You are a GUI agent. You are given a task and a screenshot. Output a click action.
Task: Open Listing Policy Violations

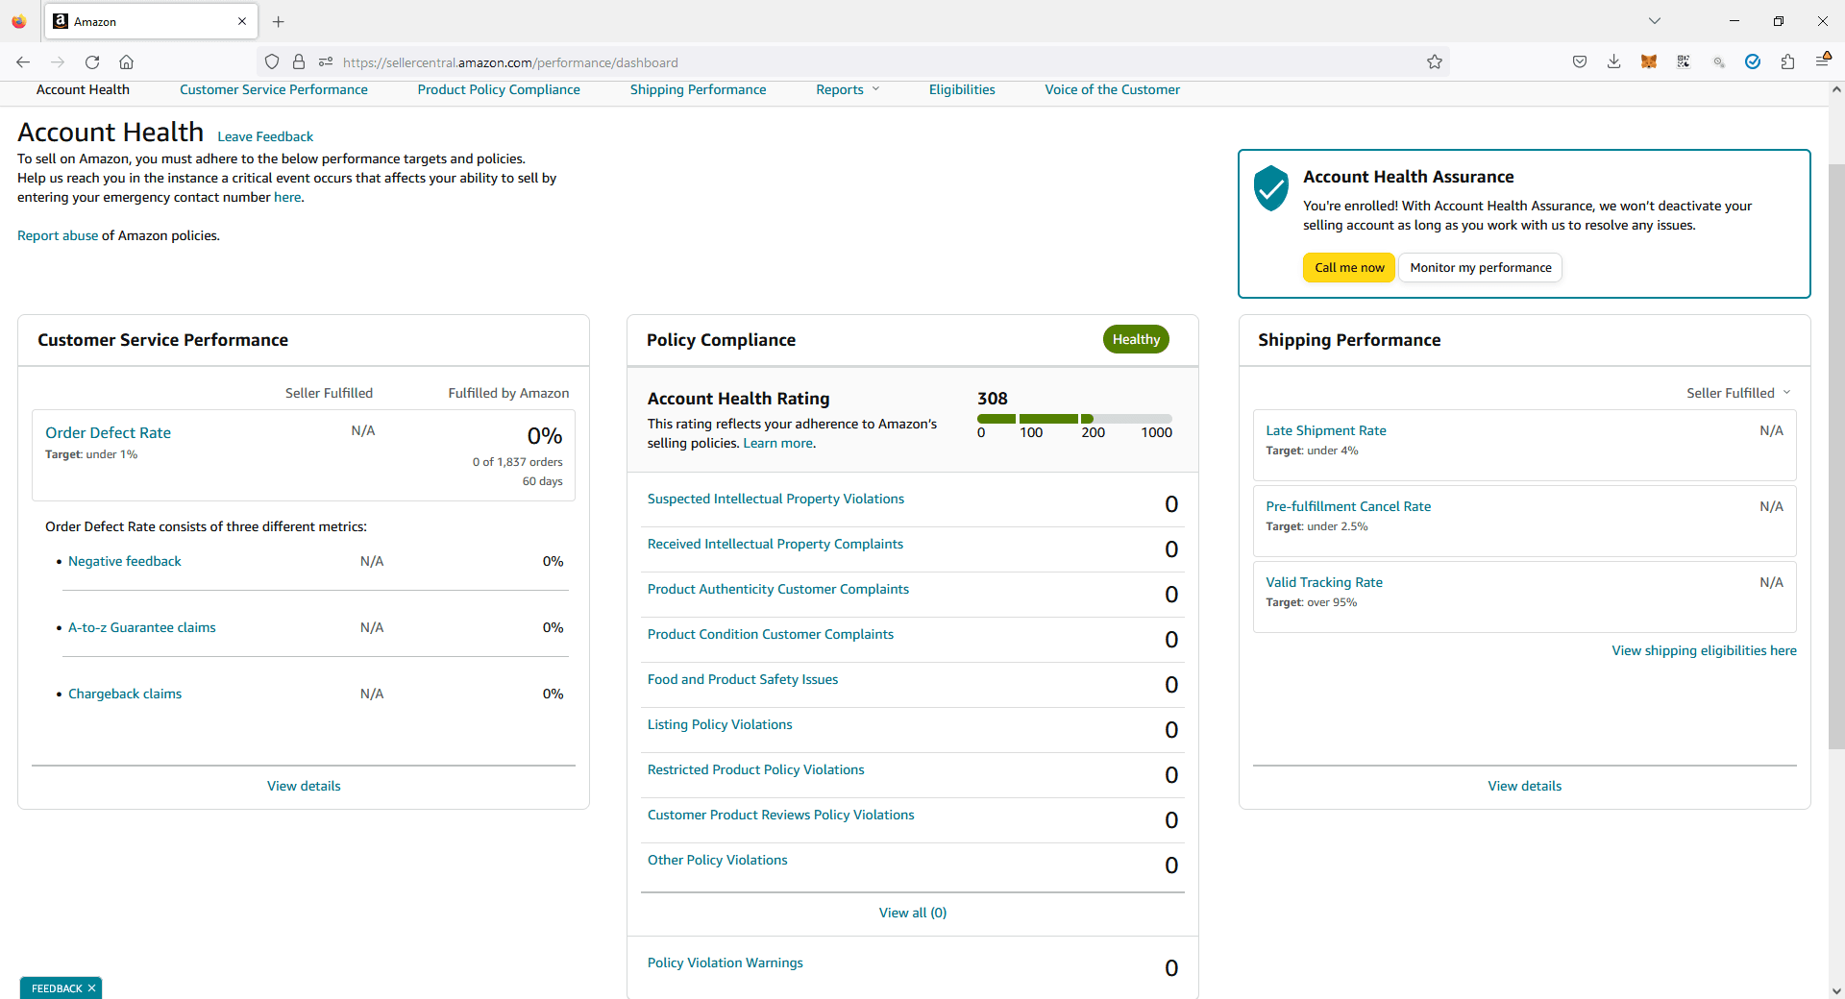(720, 724)
